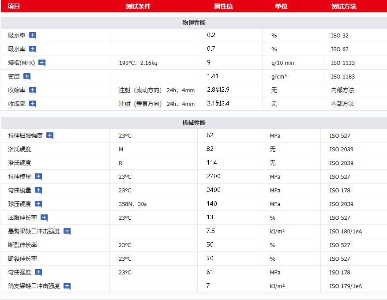Viewport: 387px width, 300px height.
Task: Click the Rockwell M value 82
Action: click(x=210, y=149)
